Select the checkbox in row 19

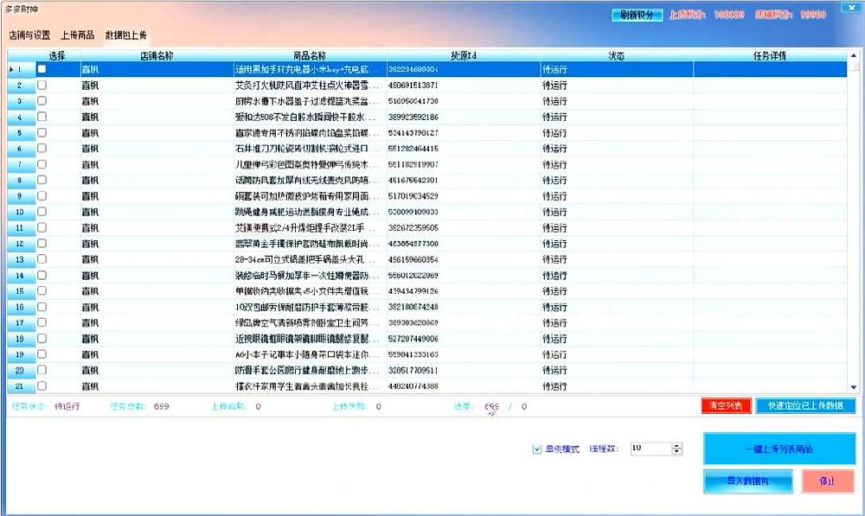pyautogui.click(x=42, y=354)
